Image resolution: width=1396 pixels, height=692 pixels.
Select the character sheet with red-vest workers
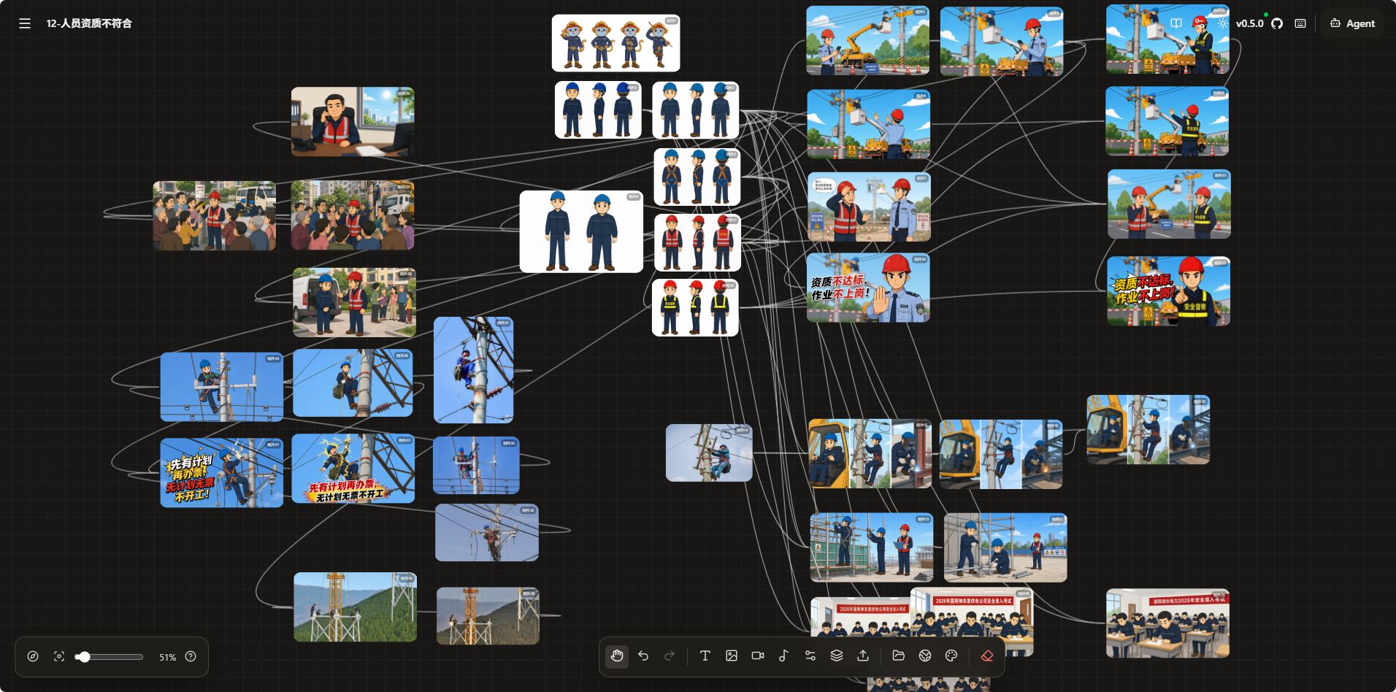(x=697, y=242)
